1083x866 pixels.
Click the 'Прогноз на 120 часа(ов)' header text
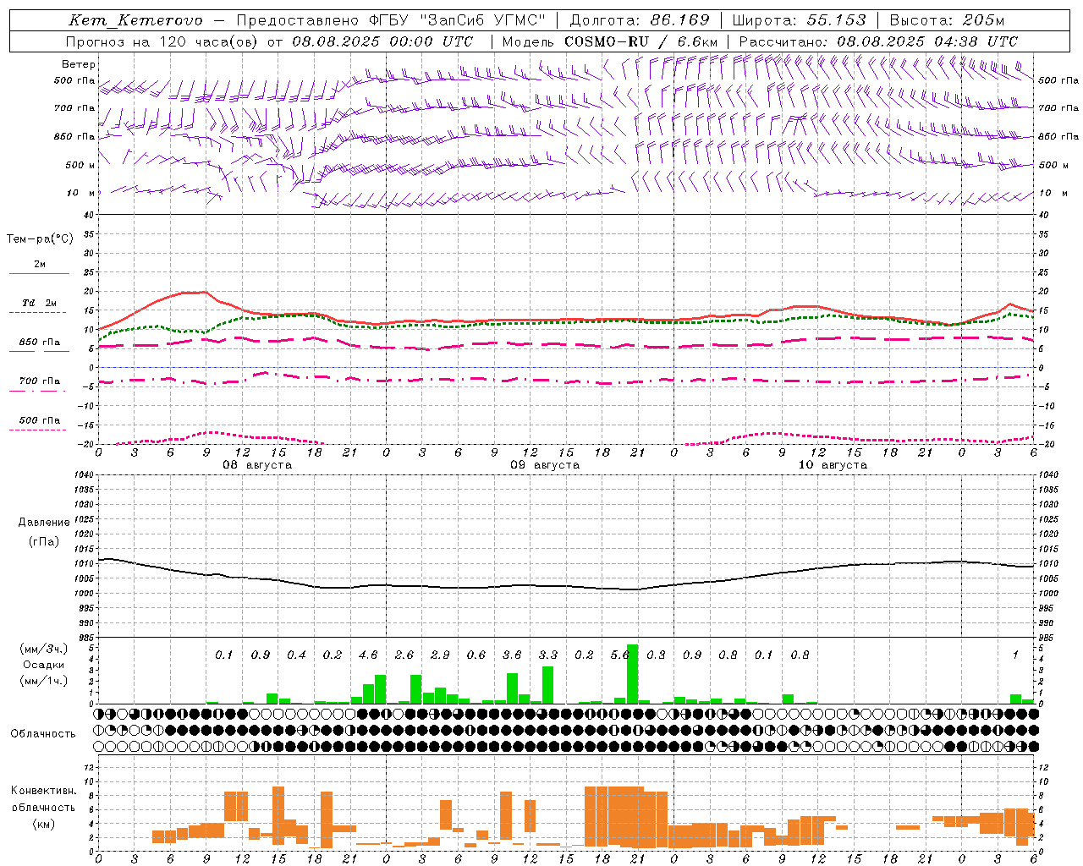pyautogui.click(x=162, y=41)
